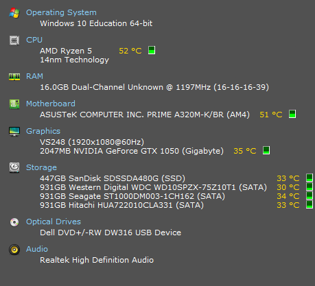Image resolution: width=315 pixels, height=286 pixels.
Task: Click the CPU chip icon
Action: click(14, 40)
